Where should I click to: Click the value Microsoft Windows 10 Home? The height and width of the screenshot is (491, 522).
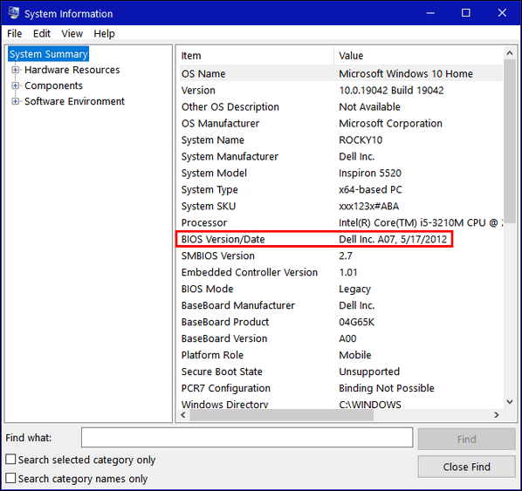[x=406, y=73]
